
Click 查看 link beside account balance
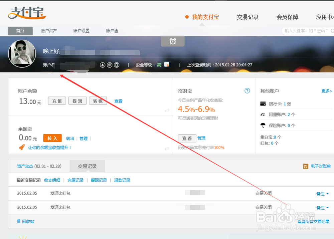pyautogui.click(x=118, y=101)
